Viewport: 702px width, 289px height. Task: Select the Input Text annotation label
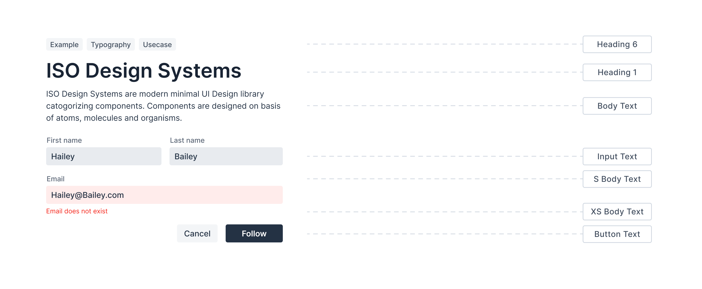(617, 157)
